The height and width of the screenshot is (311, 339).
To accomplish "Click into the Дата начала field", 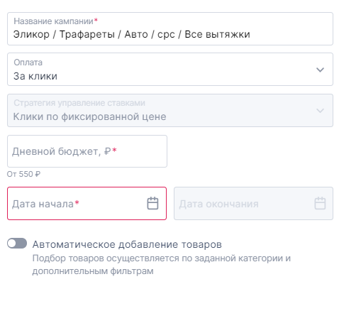I will pyautogui.click(x=87, y=203).
